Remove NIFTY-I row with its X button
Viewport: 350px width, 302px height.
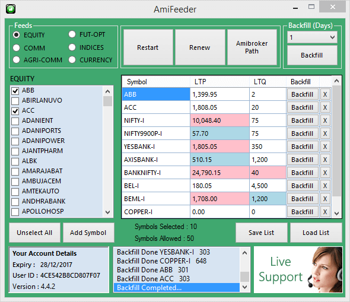click(x=325, y=120)
